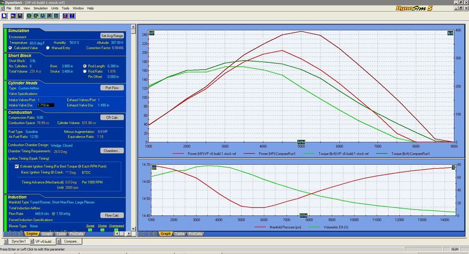Screen dimensions: 469x254
Task: Click the % axis label on bottom graph
Action: pos(453,167)
